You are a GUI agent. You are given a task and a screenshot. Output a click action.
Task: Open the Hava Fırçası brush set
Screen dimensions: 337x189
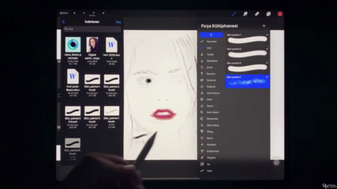tap(211, 93)
